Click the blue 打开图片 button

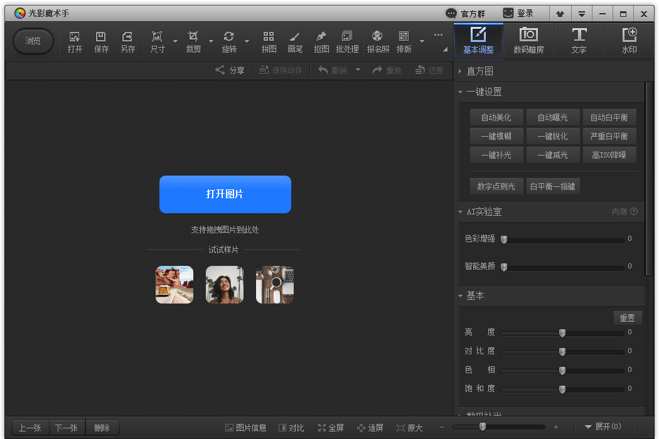225,194
